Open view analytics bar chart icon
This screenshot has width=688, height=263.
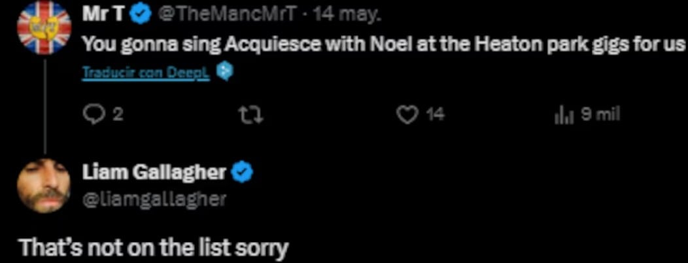tap(563, 116)
